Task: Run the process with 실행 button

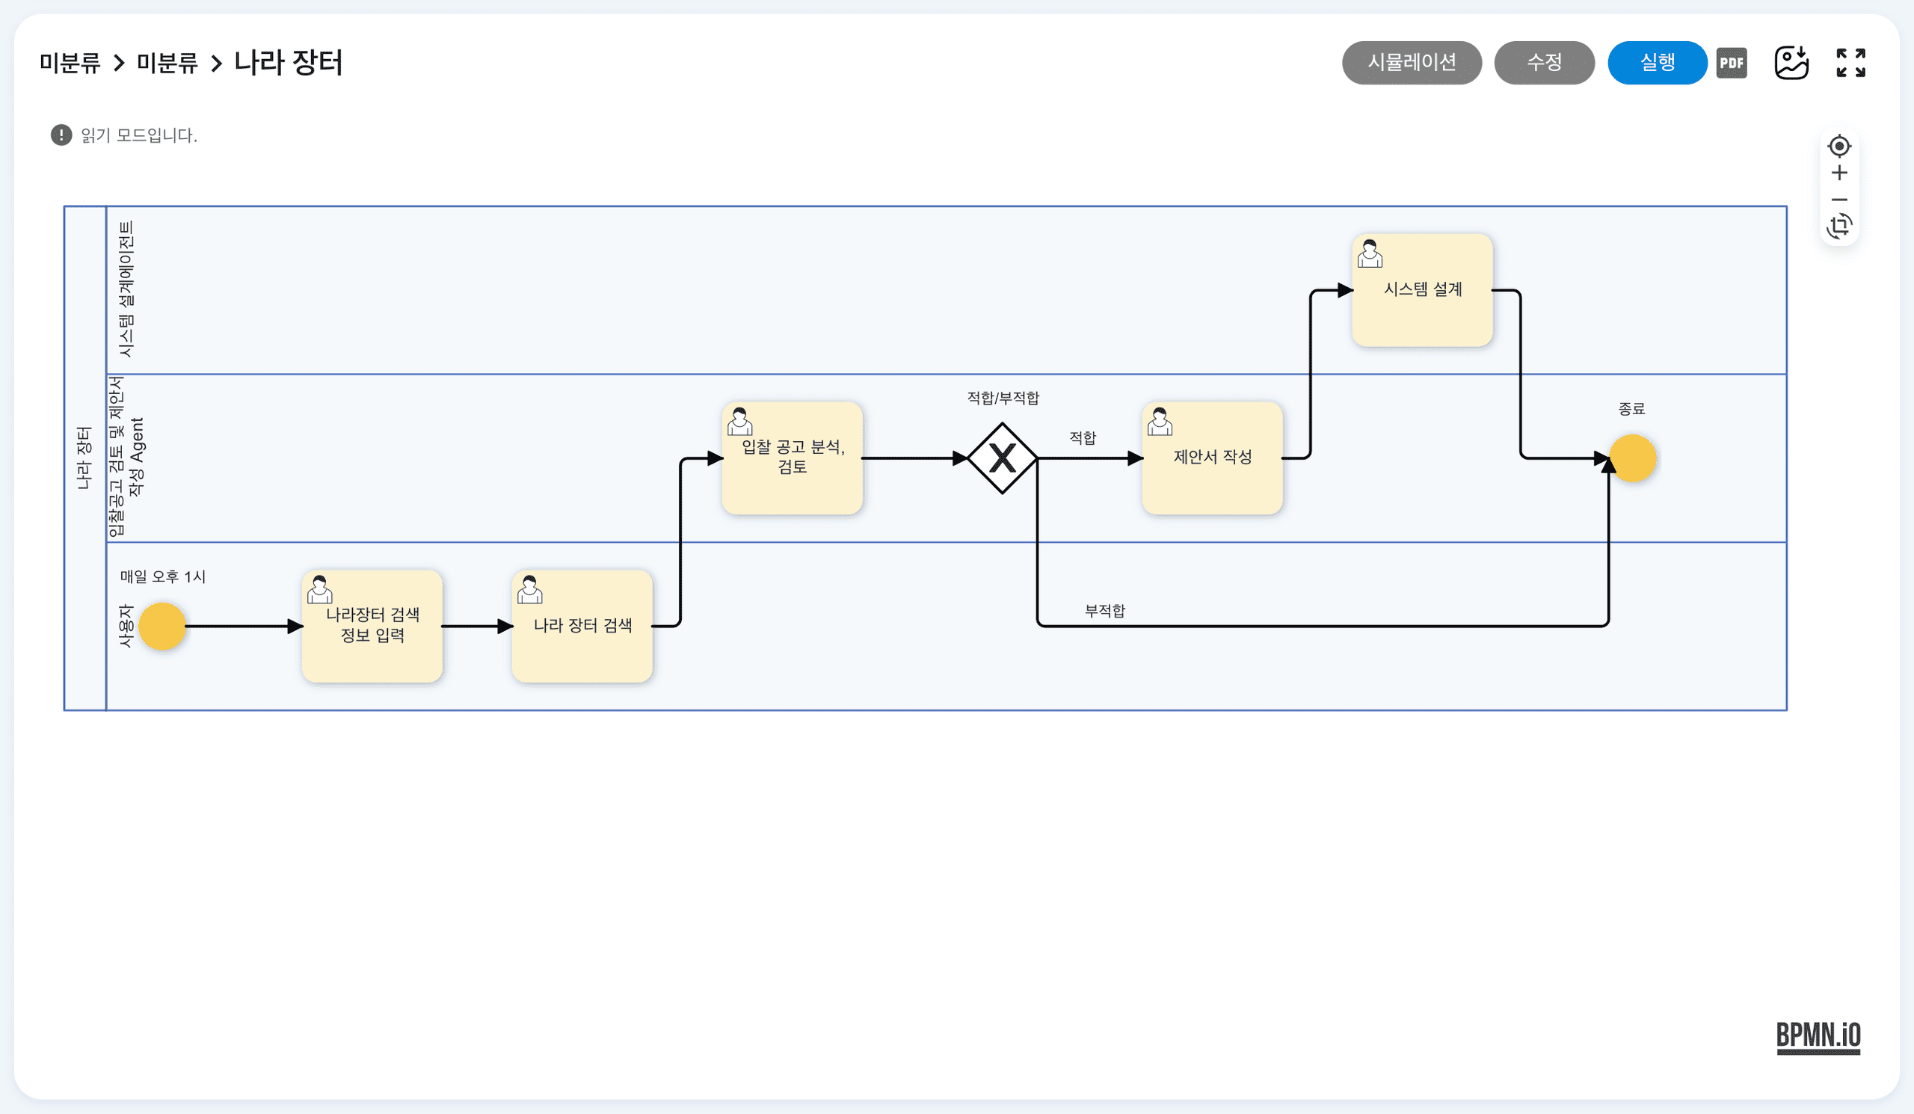Action: click(x=1658, y=62)
